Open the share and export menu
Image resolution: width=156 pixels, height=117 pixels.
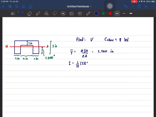pyautogui.click(x=30, y=6)
